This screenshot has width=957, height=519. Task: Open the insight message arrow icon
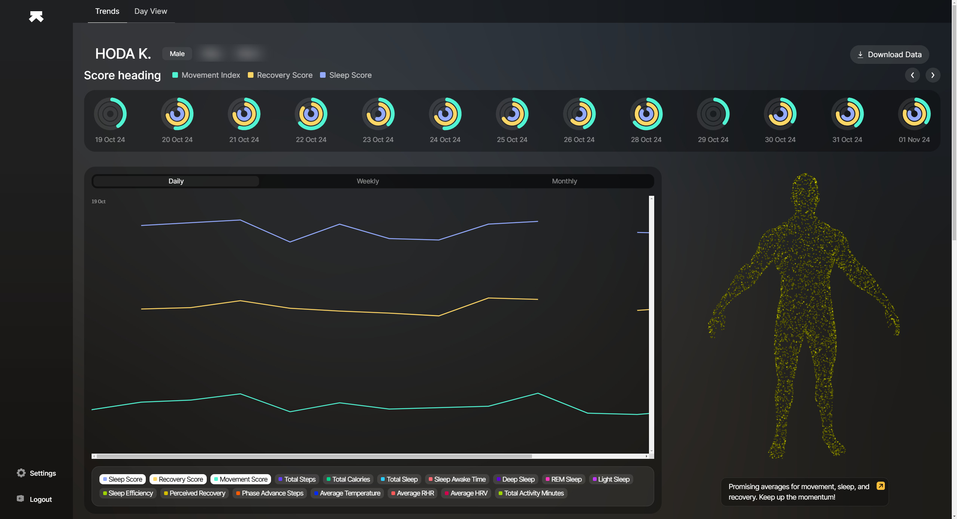(x=880, y=486)
